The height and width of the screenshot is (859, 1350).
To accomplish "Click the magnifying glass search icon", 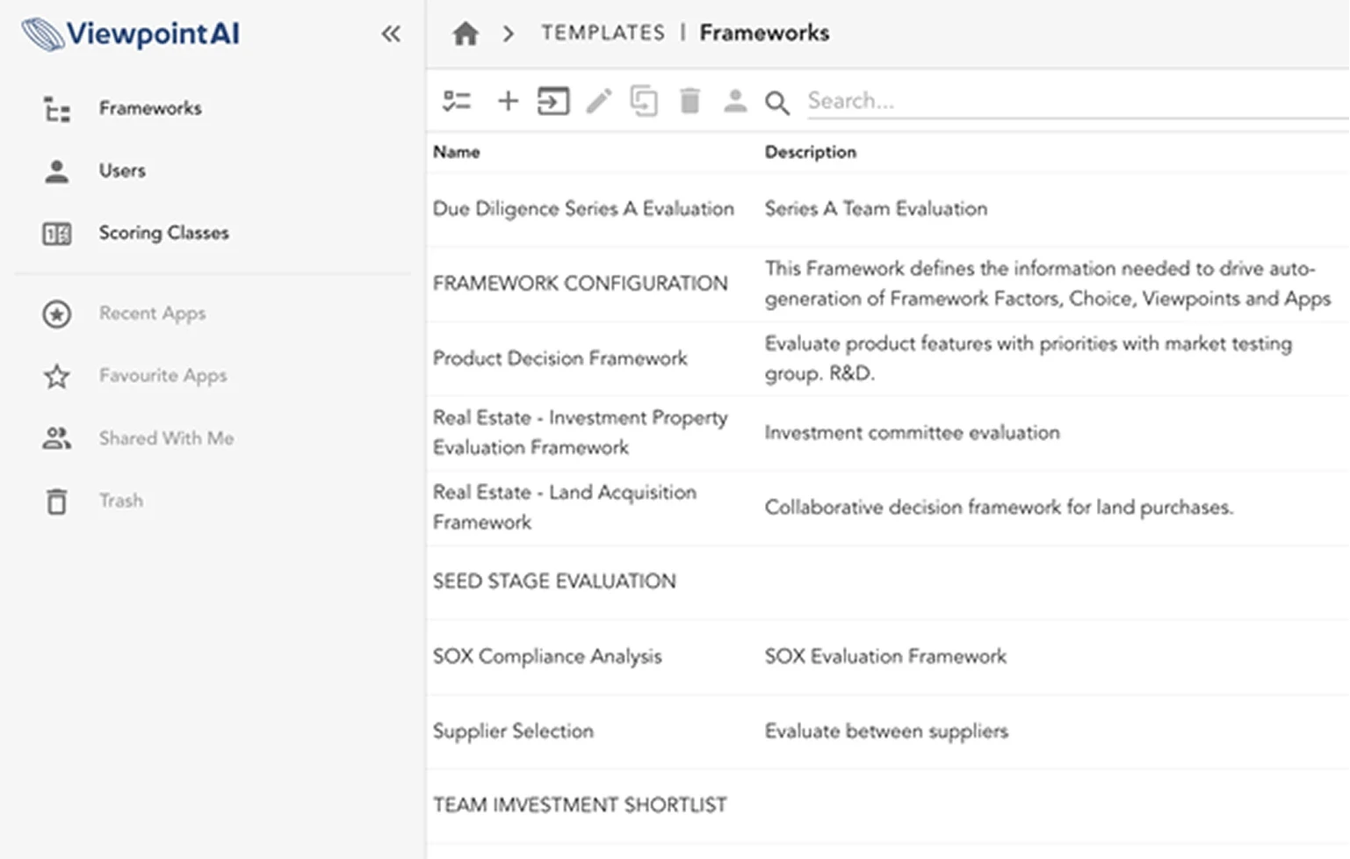I will pos(776,103).
